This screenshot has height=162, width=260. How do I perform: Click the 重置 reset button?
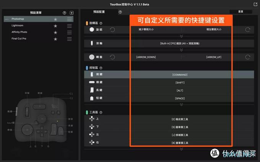point(241,11)
